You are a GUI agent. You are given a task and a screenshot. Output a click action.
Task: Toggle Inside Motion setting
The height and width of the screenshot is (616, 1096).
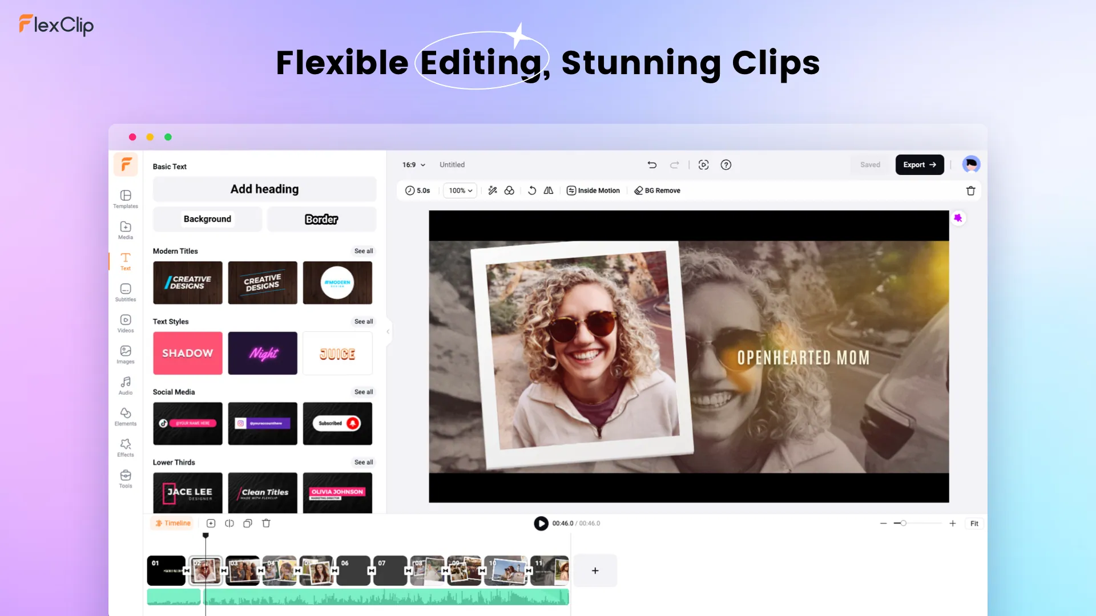594,191
